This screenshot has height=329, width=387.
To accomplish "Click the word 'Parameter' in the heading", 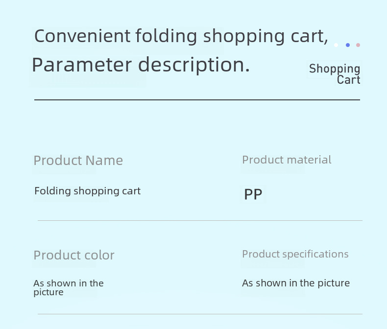I will [82, 65].
